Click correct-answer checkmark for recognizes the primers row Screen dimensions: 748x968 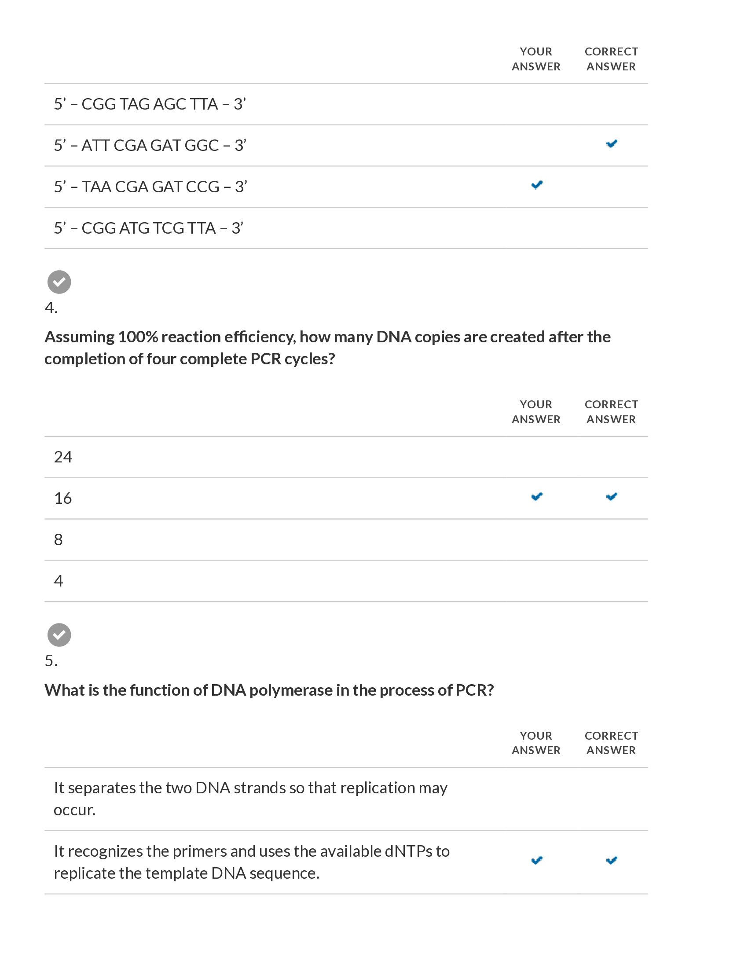pyautogui.click(x=611, y=861)
